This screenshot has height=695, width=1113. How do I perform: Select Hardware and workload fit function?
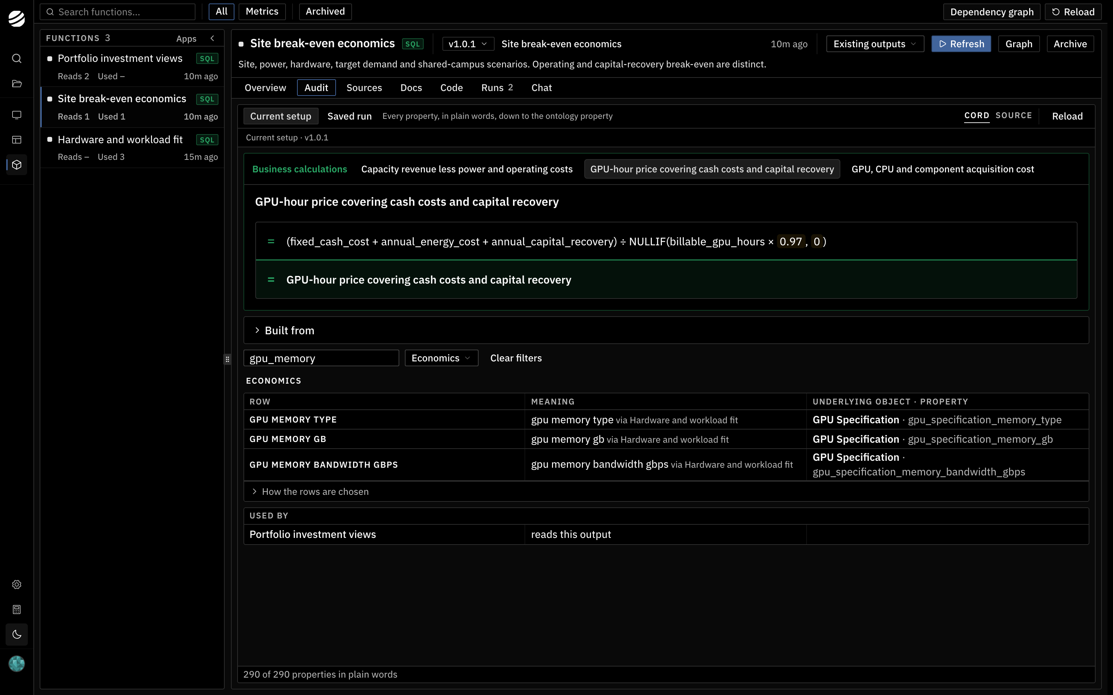(133, 148)
